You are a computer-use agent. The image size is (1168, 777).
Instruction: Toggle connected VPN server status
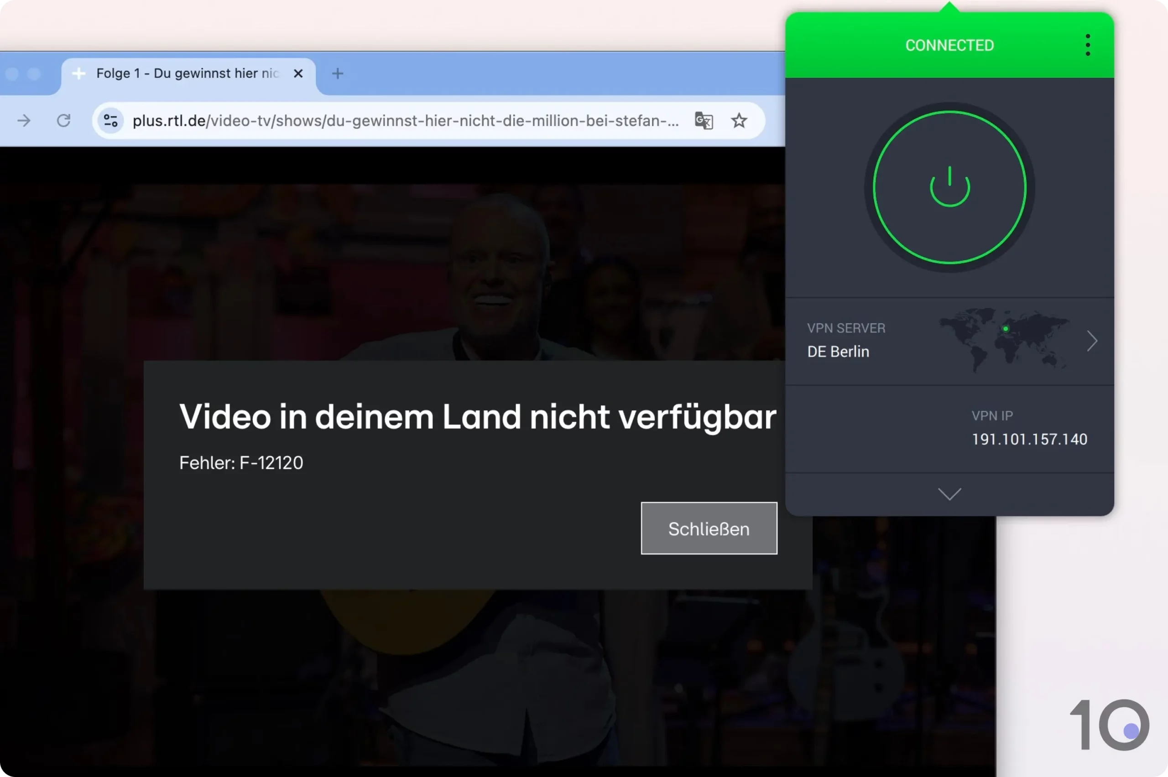pos(949,186)
